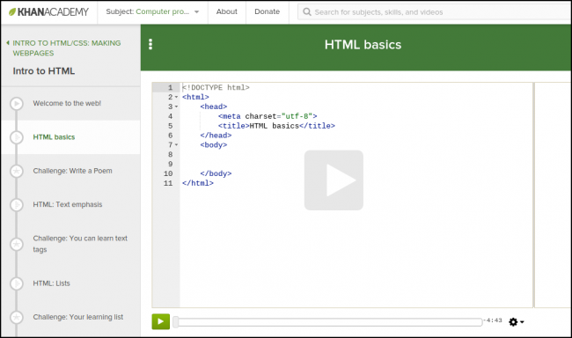This screenshot has height=338, width=572.
Task: Click the Khan Academy leaf logo
Action: coord(12,11)
